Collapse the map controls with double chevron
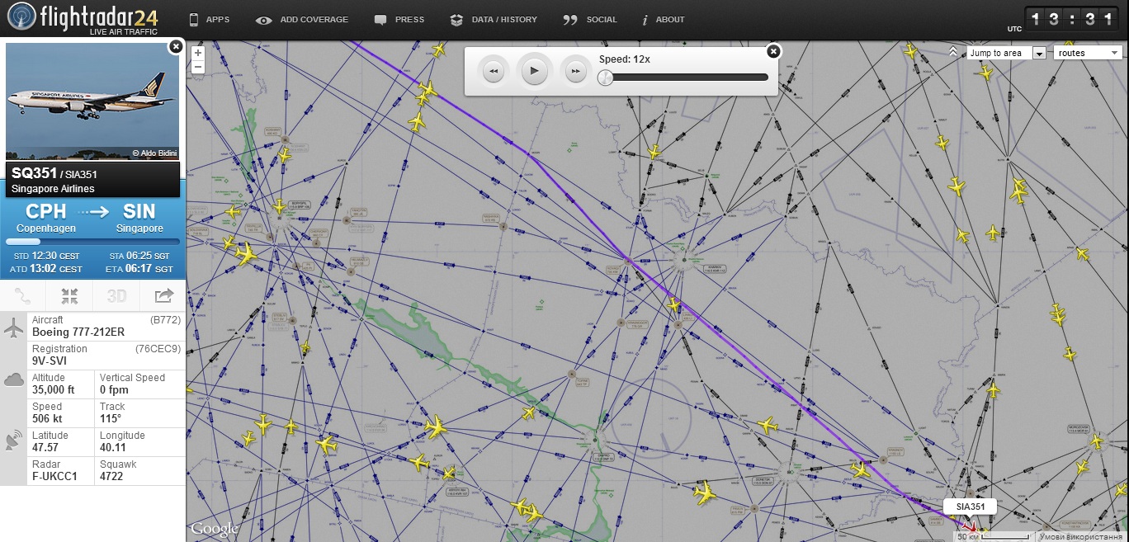 953,52
